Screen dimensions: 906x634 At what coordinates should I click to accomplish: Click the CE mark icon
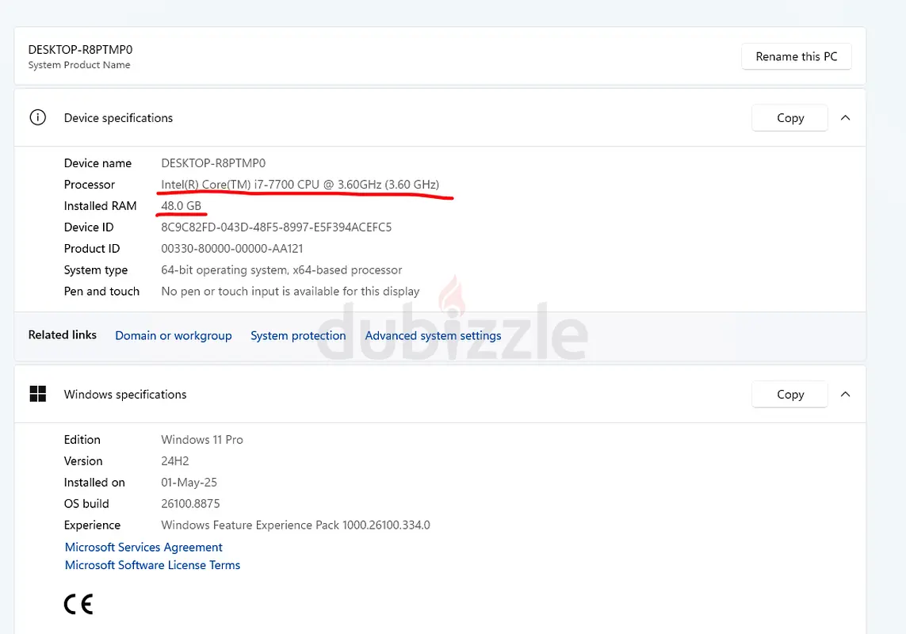(78, 605)
